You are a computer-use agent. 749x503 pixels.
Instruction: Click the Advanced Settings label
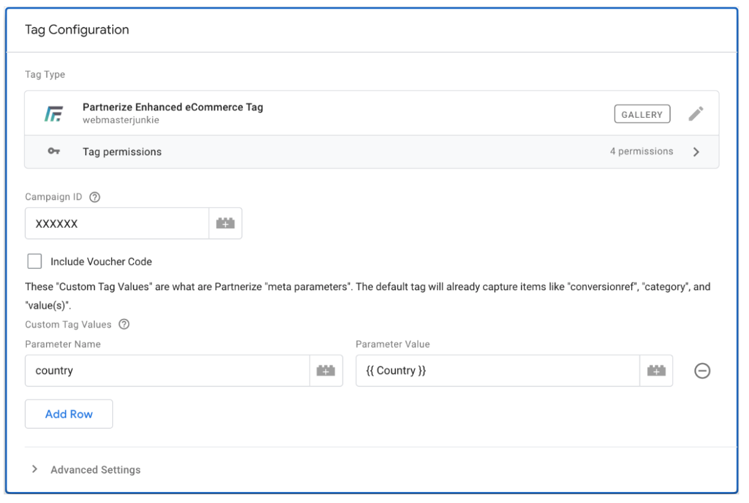(x=96, y=470)
